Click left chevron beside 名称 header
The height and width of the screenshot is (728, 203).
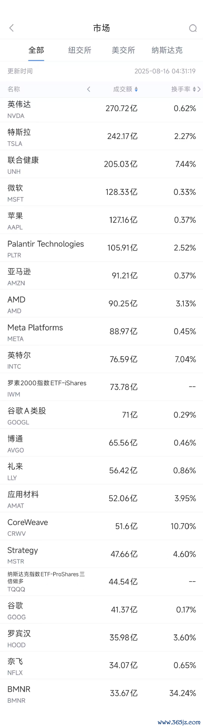(x=89, y=89)
